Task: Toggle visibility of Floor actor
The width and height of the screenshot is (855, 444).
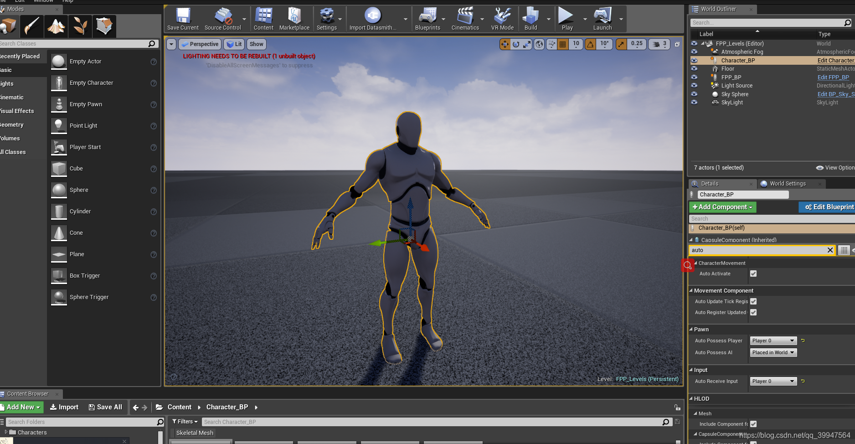Action: click(x=694, y=68)
